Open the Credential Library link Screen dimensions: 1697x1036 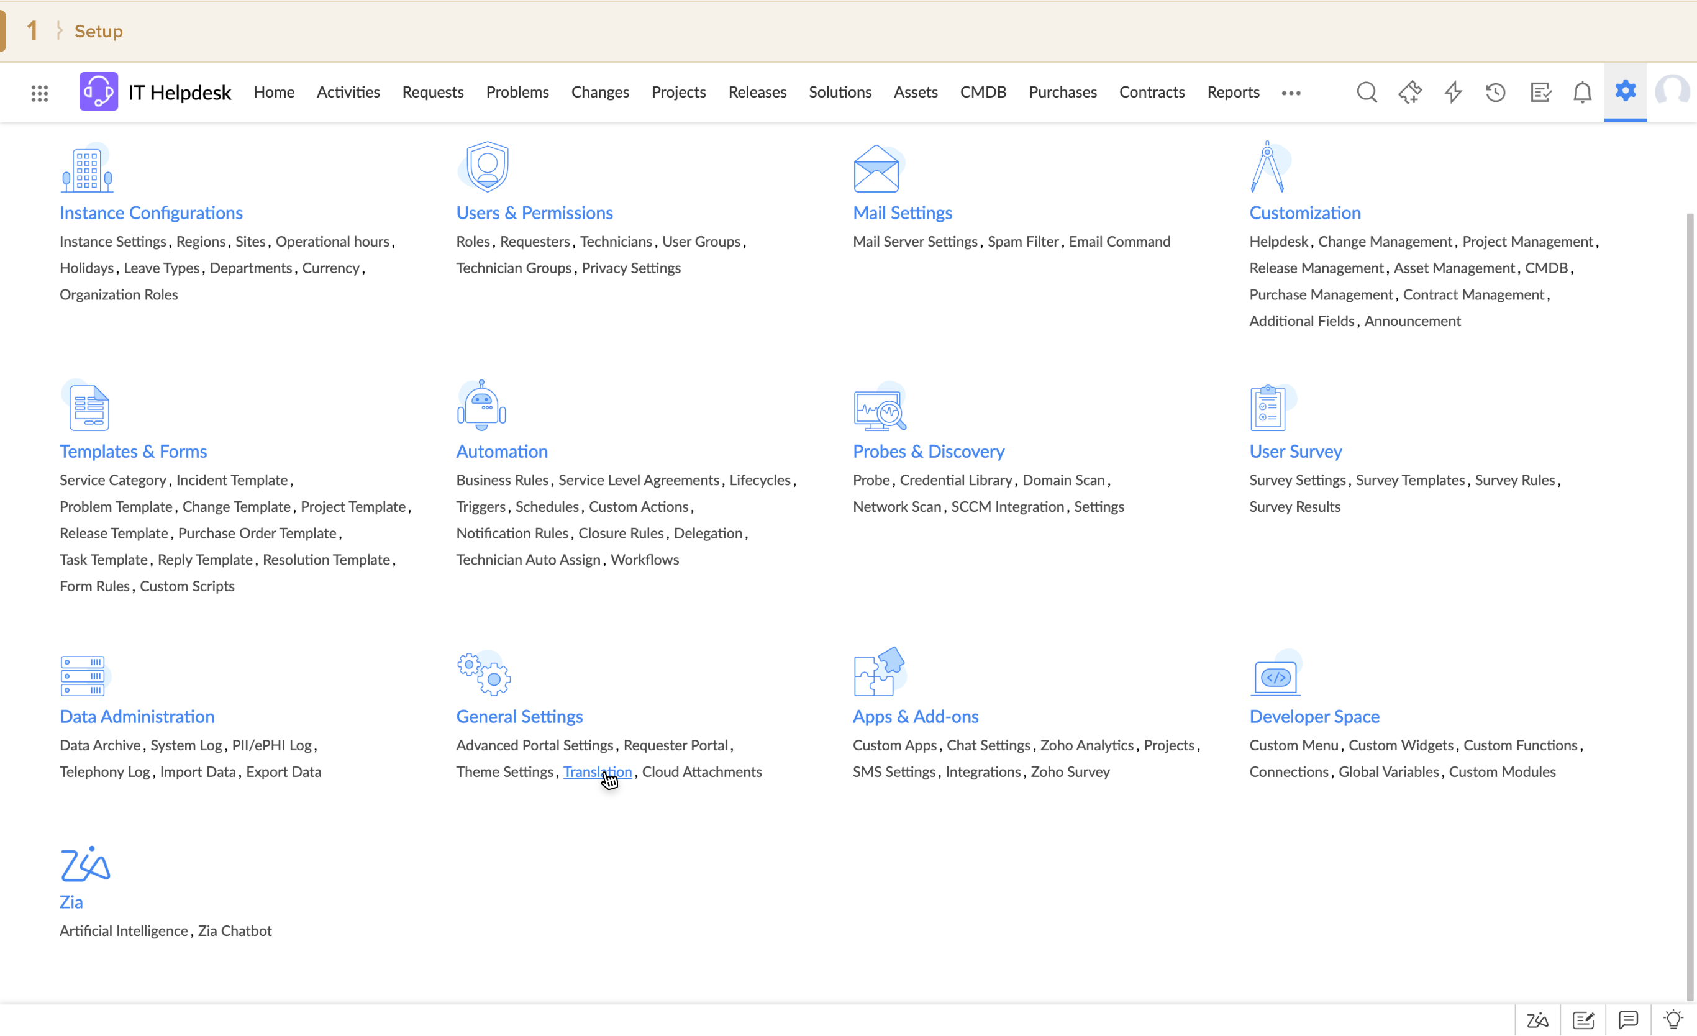tap(955, 480)
